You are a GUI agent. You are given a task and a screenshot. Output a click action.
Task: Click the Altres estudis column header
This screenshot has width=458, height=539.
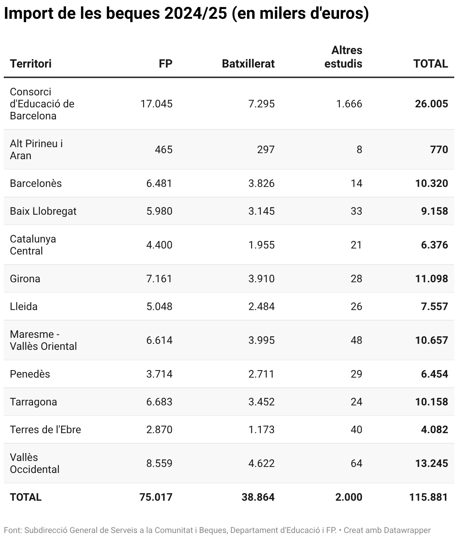pos(343,57)
